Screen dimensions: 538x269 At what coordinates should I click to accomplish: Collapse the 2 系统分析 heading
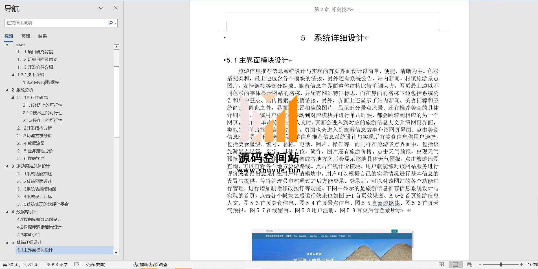tap(7, 90)
